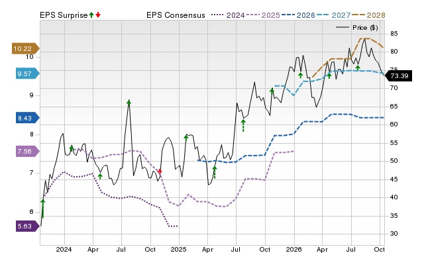
Task: Click the 6 EPS axis label
Action: coord(32,212)
